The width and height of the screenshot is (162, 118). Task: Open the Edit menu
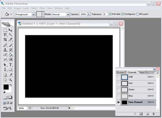click(10, 8)
